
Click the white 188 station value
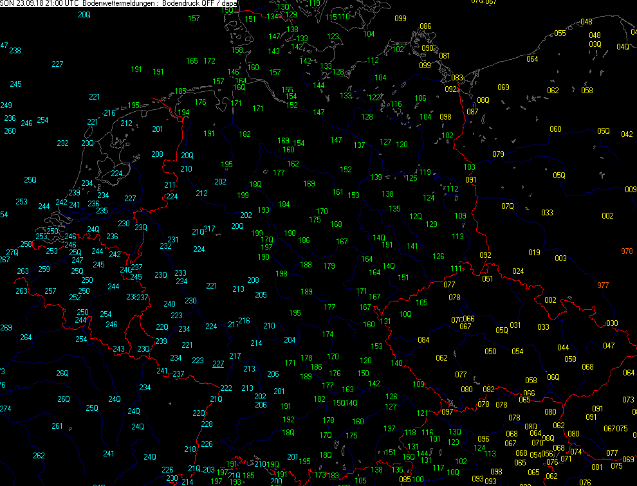click(306, 265)
